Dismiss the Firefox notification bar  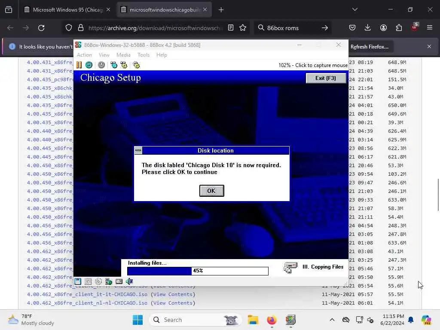(429, 46)
